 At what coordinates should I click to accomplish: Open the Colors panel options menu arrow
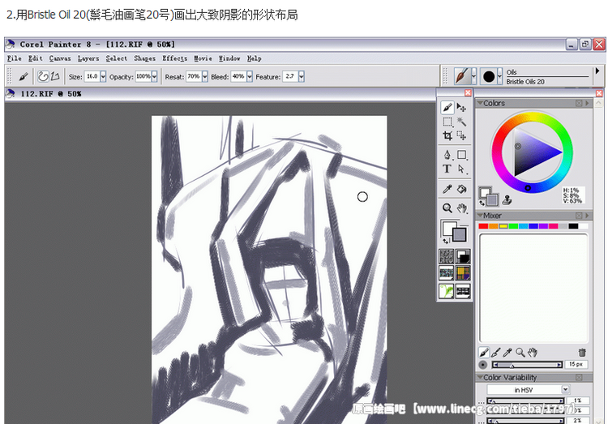click(587, 103)
